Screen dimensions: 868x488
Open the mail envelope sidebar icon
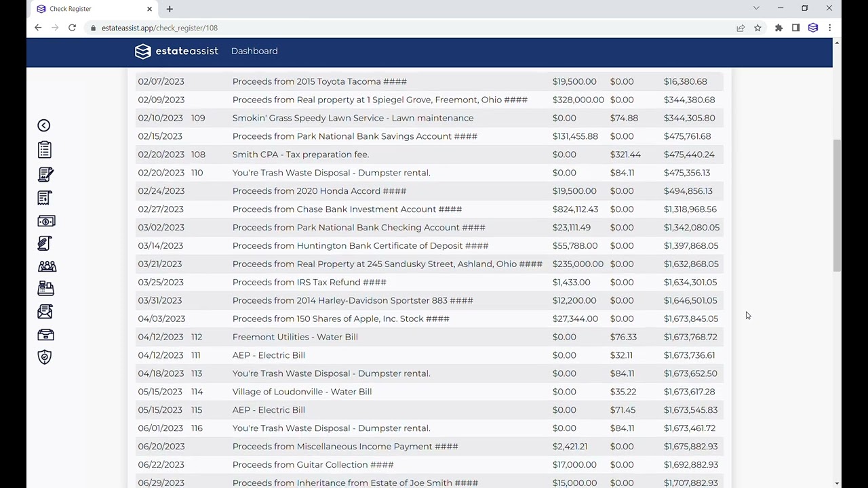(45, 312)
